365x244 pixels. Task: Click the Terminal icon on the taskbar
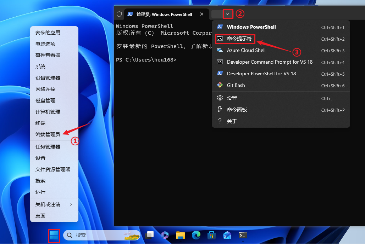point(242,235)
